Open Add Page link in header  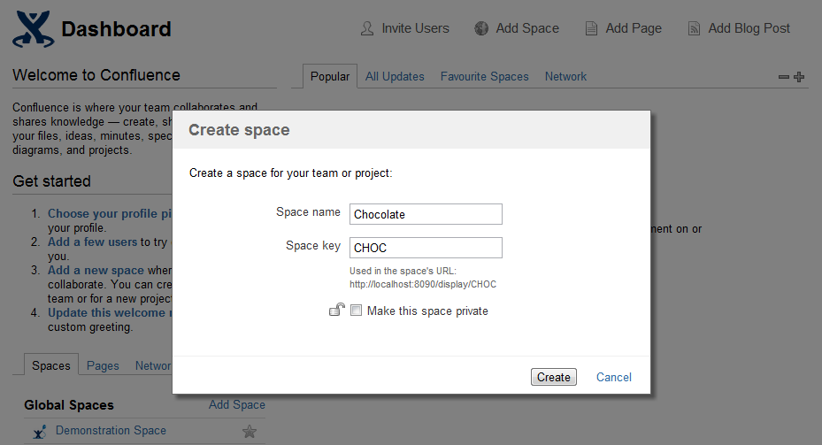pos(634,28)
